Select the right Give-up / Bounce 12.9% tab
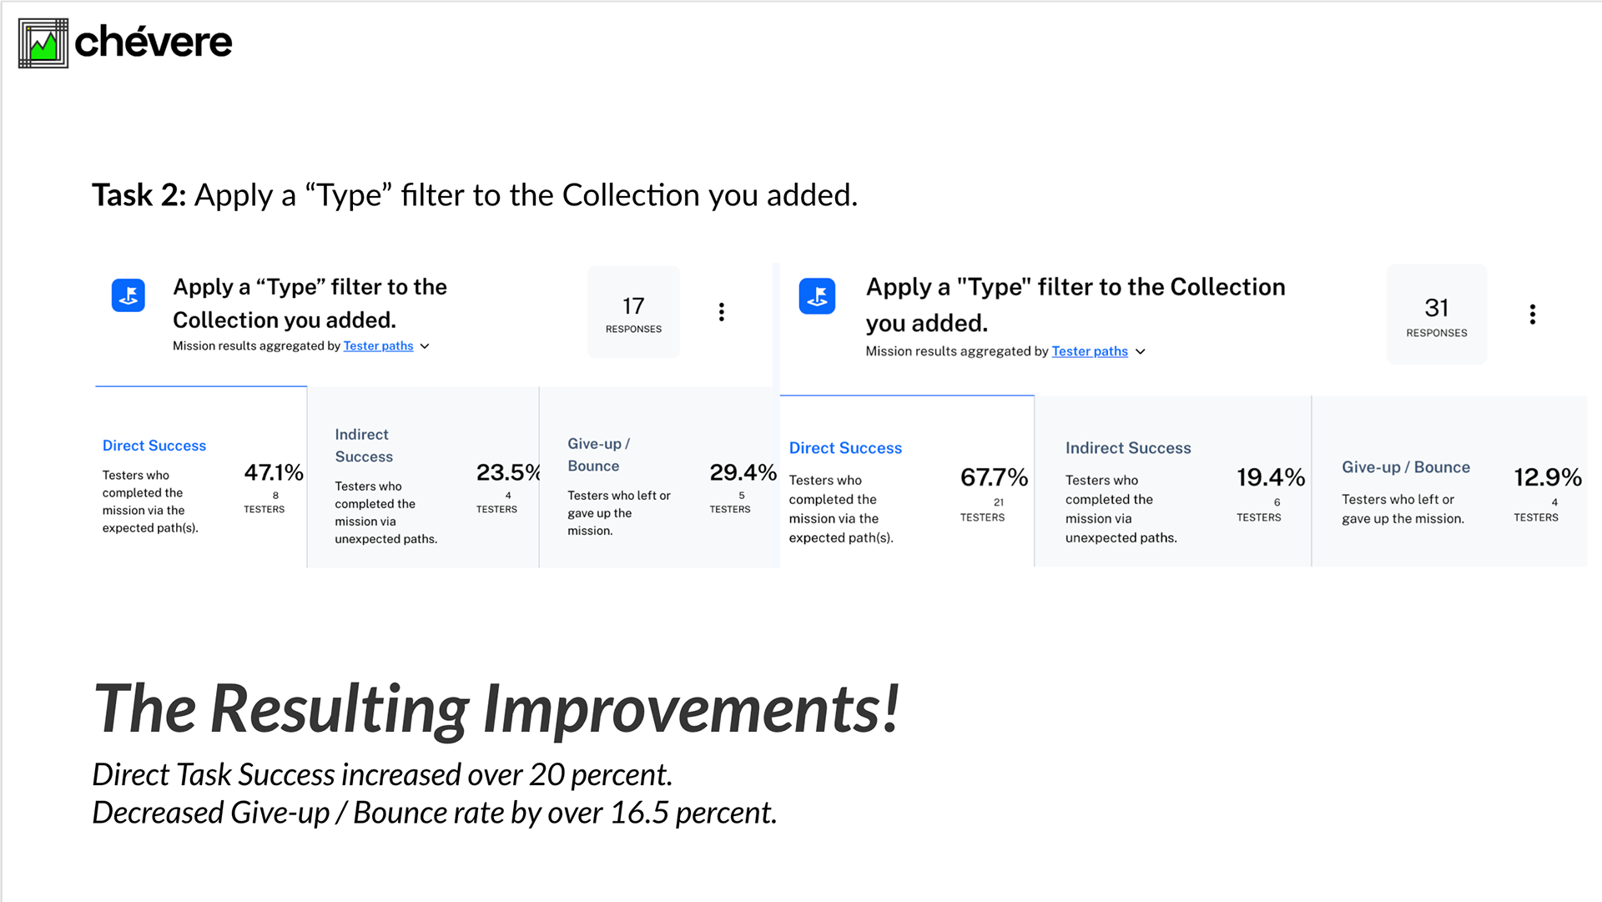 pos(1450,481)
